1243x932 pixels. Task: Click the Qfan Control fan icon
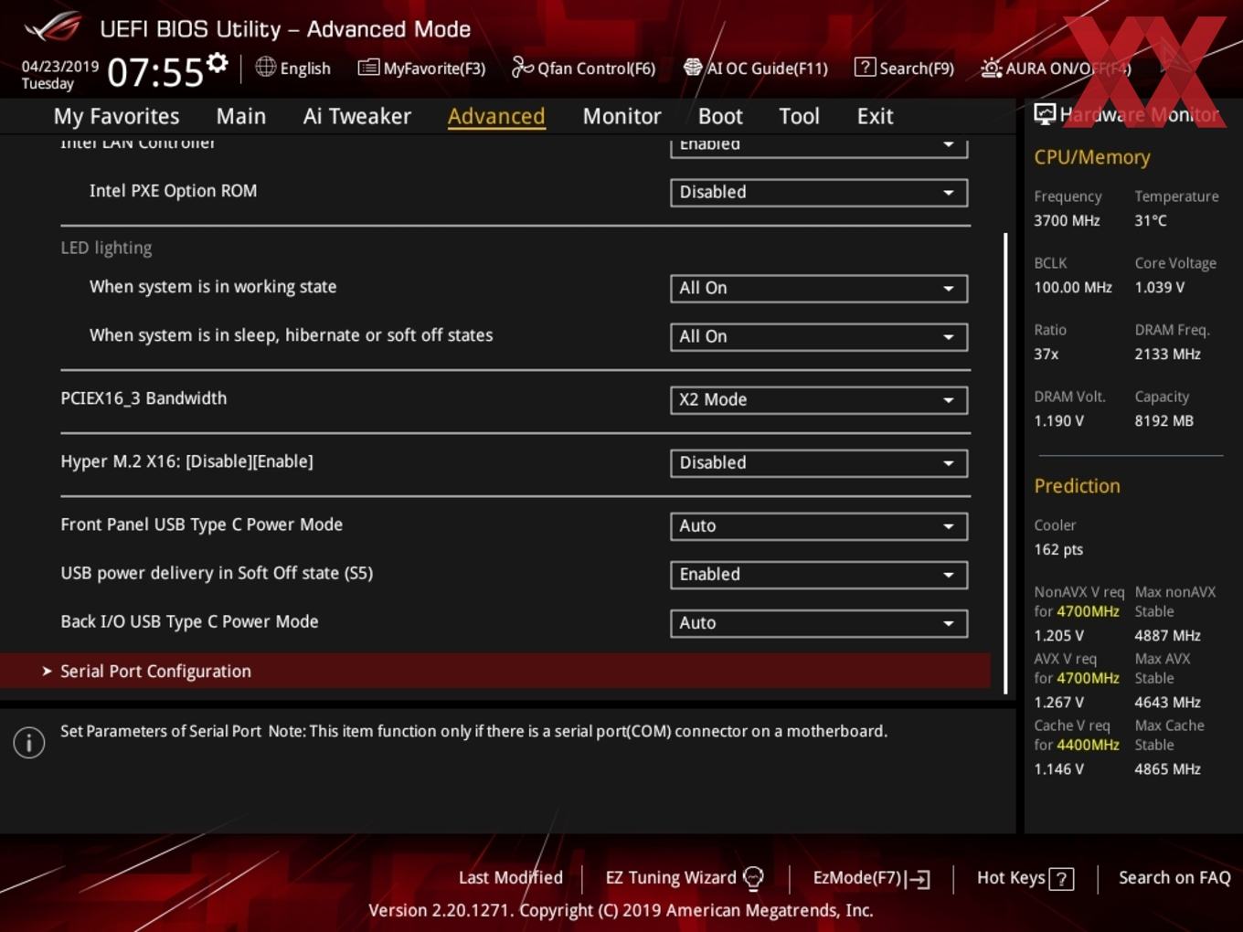[x=522, y=67]
